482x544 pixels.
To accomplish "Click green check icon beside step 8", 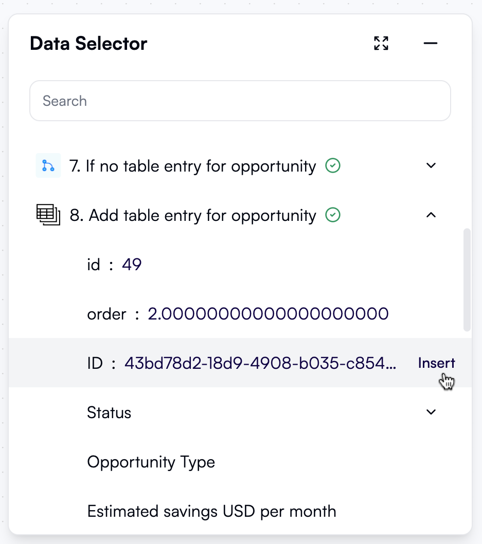I will (x=333, y=215).
